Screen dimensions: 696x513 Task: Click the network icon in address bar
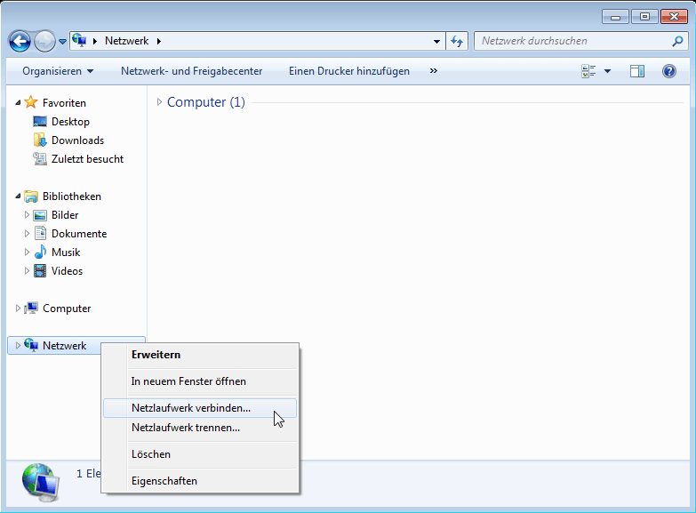[79, 40]
